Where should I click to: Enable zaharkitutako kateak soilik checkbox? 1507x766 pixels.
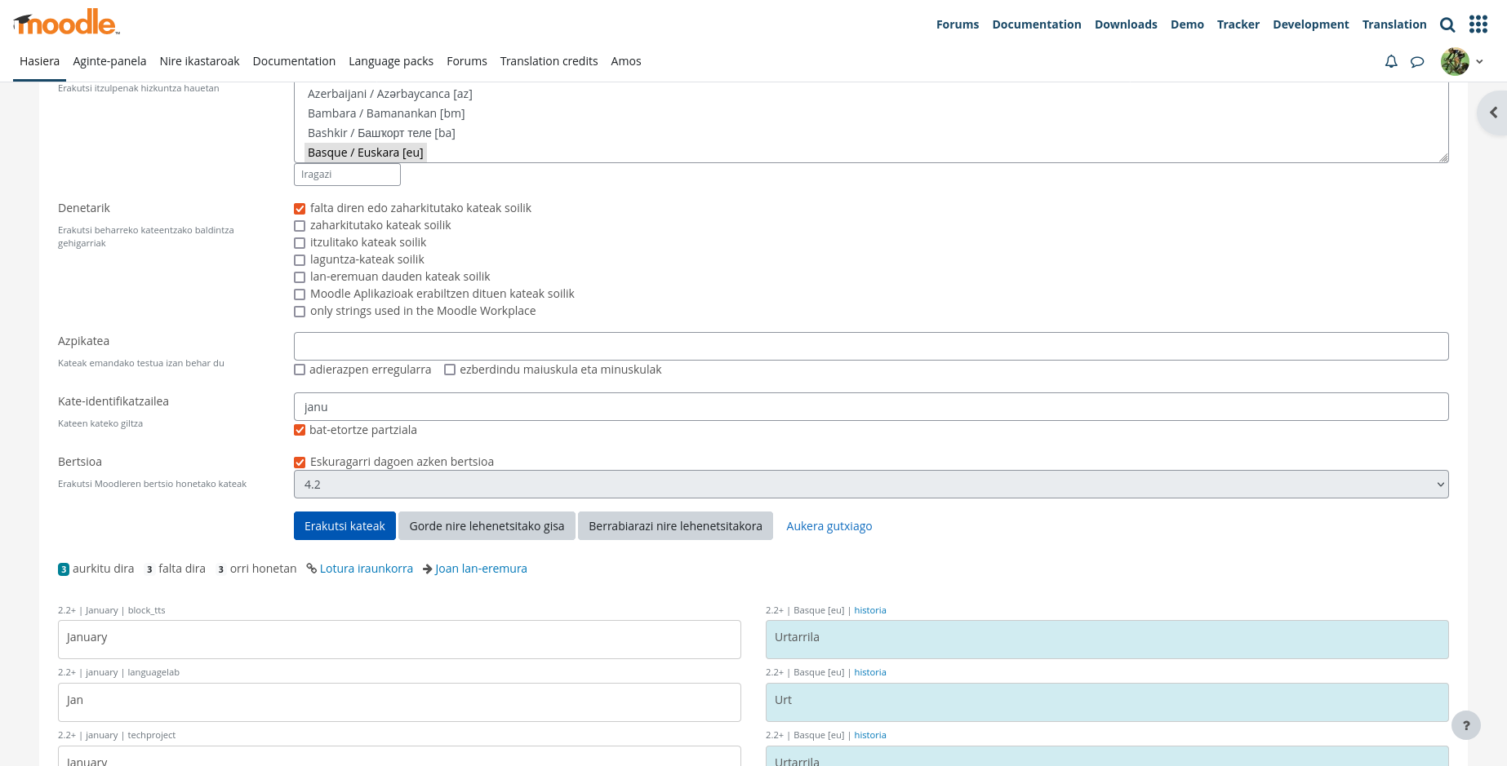(300, 225)
